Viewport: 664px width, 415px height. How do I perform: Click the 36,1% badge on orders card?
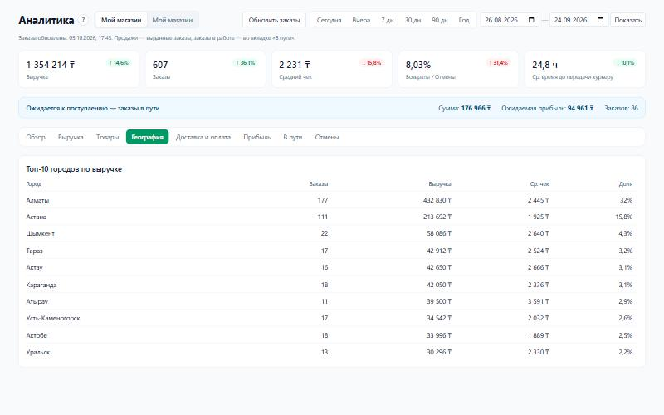[x=245, y=63]
